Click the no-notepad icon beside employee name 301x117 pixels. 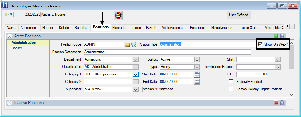tap(118, 15)
